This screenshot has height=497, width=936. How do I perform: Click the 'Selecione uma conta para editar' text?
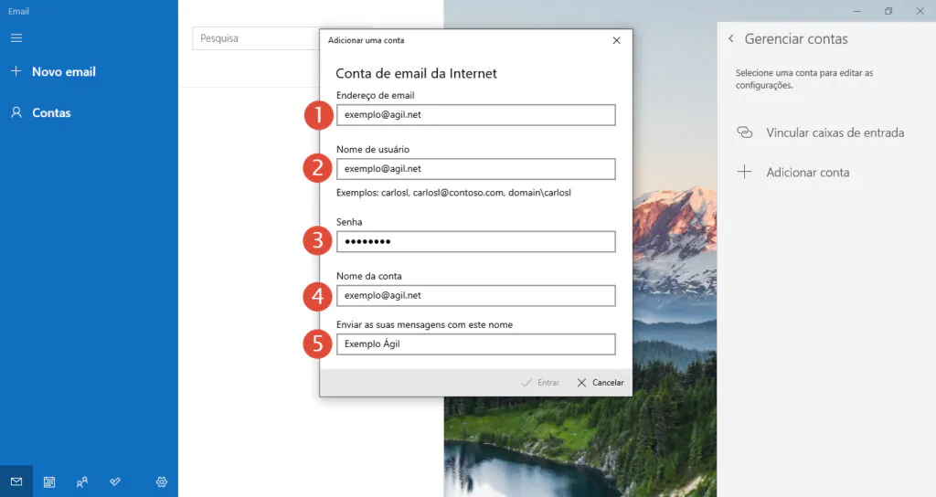coord(804,79)
